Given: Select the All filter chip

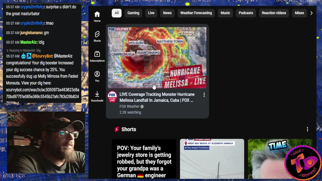Looking at the screenshot, I should tap(117, 13).
